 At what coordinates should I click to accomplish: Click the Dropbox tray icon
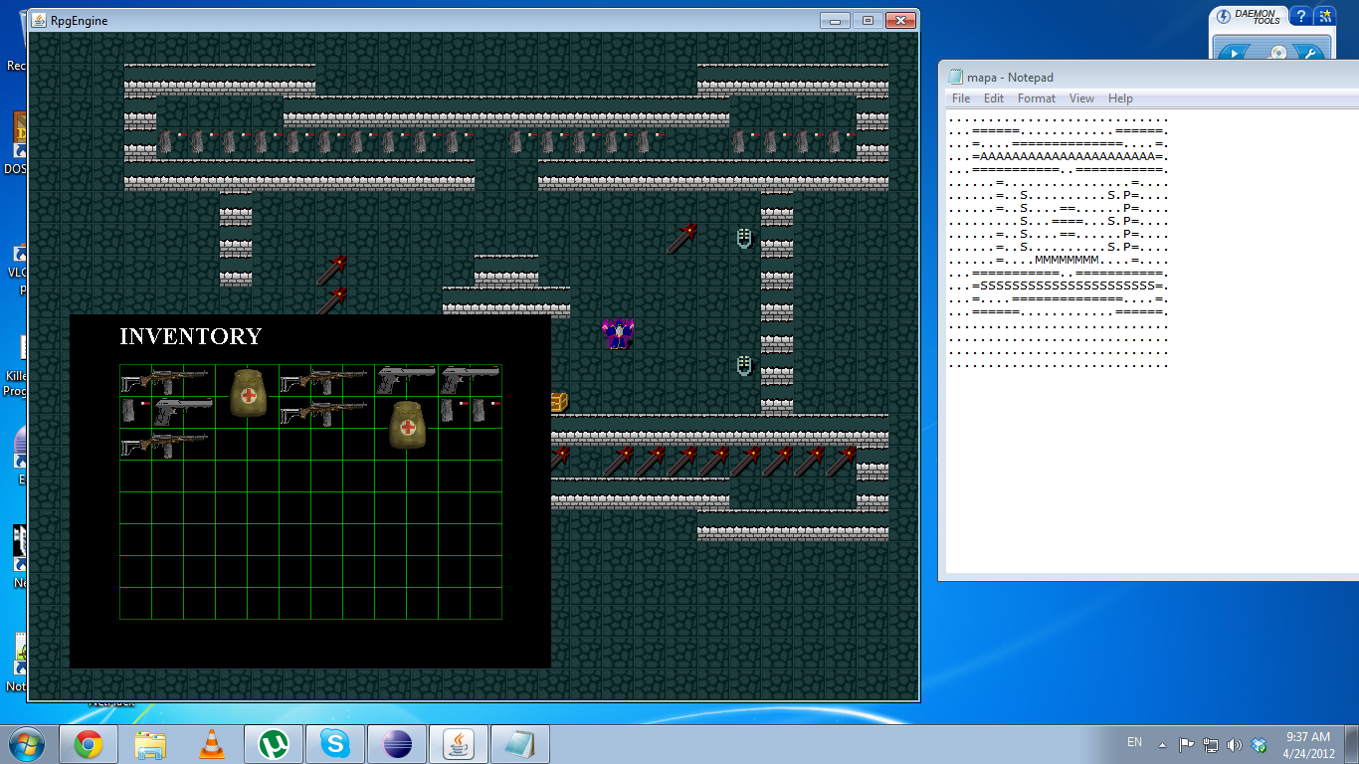[x=1260, y=744]
